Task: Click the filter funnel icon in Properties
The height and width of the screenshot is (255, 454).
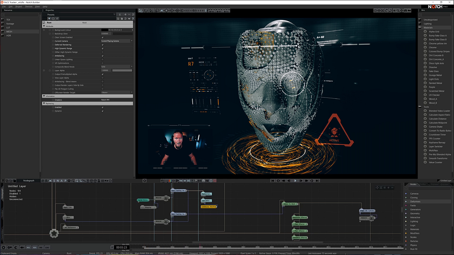Action: [49, 19]
